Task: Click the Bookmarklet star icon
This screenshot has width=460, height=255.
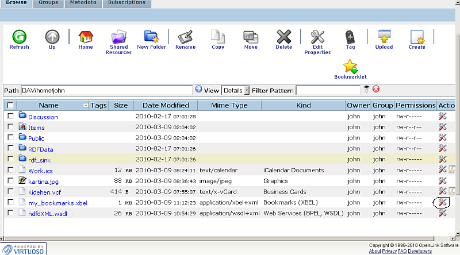Action: (x=350, y=67)
